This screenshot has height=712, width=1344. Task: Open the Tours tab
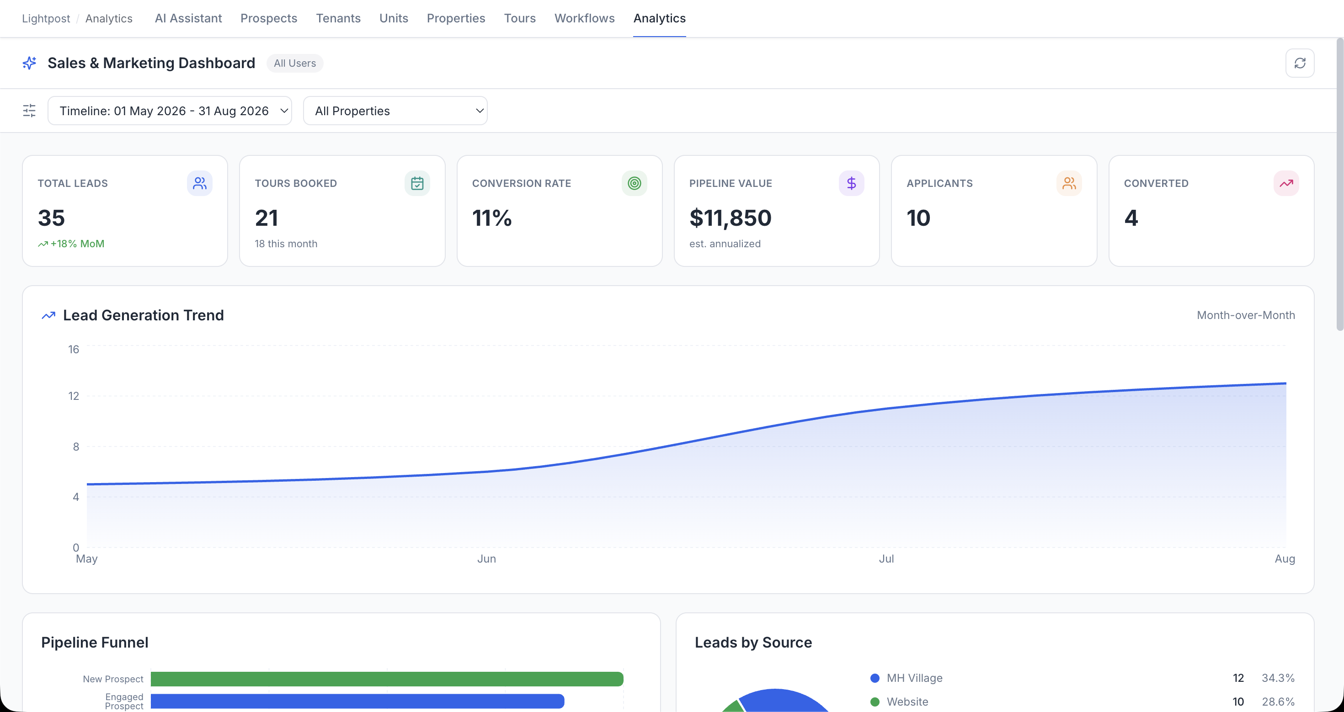pos(520,18)
